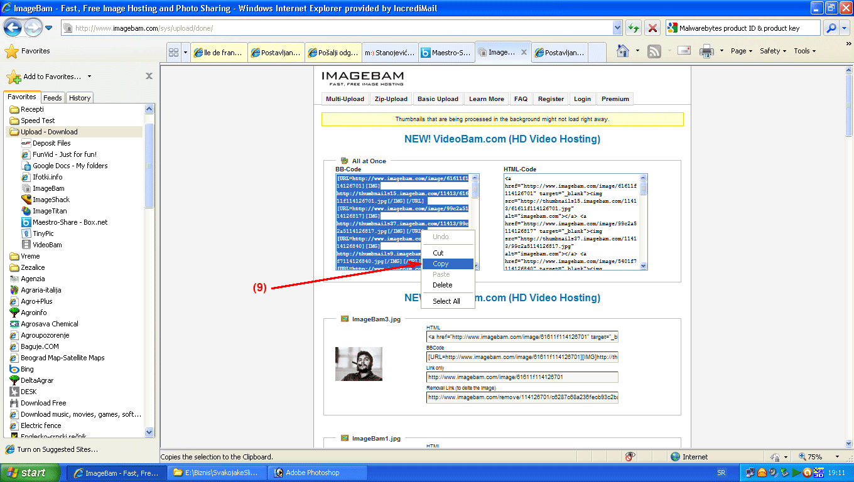Click the Read Mail envelope icon
The height and width of the screenshot is (482, 854).
pyautogui.click(x=684, y=51)
